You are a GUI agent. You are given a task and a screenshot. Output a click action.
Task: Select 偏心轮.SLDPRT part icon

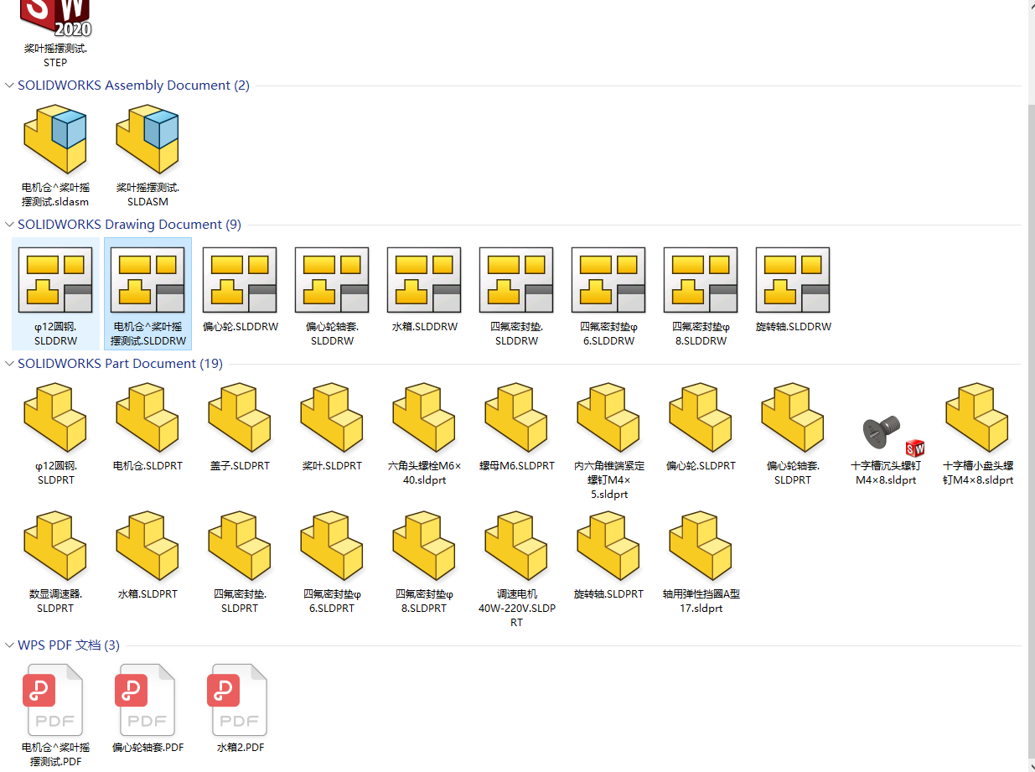(x=701, y=418)
